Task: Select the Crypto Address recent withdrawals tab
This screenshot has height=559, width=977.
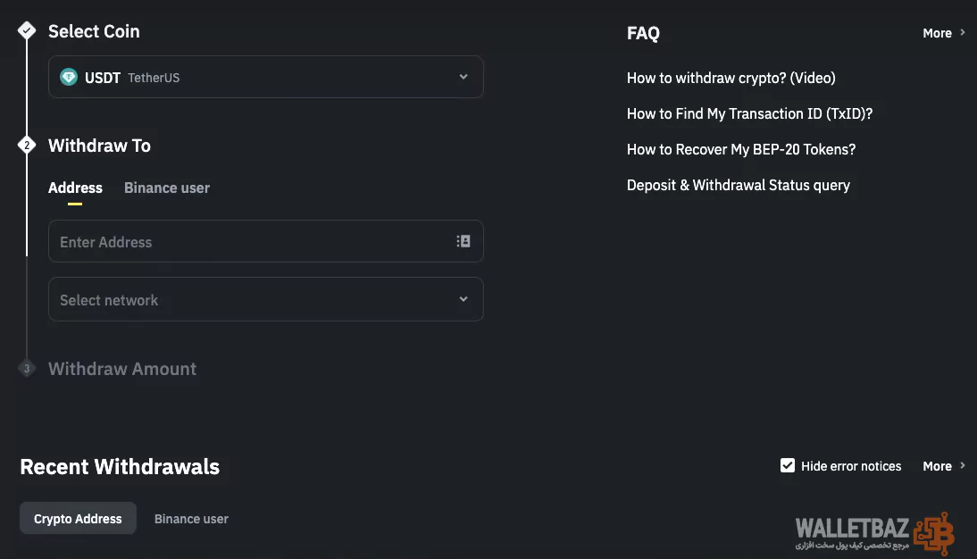Action: (78, 519)
